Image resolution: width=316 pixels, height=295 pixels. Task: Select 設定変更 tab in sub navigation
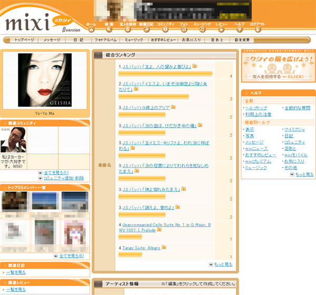[242, 40]
